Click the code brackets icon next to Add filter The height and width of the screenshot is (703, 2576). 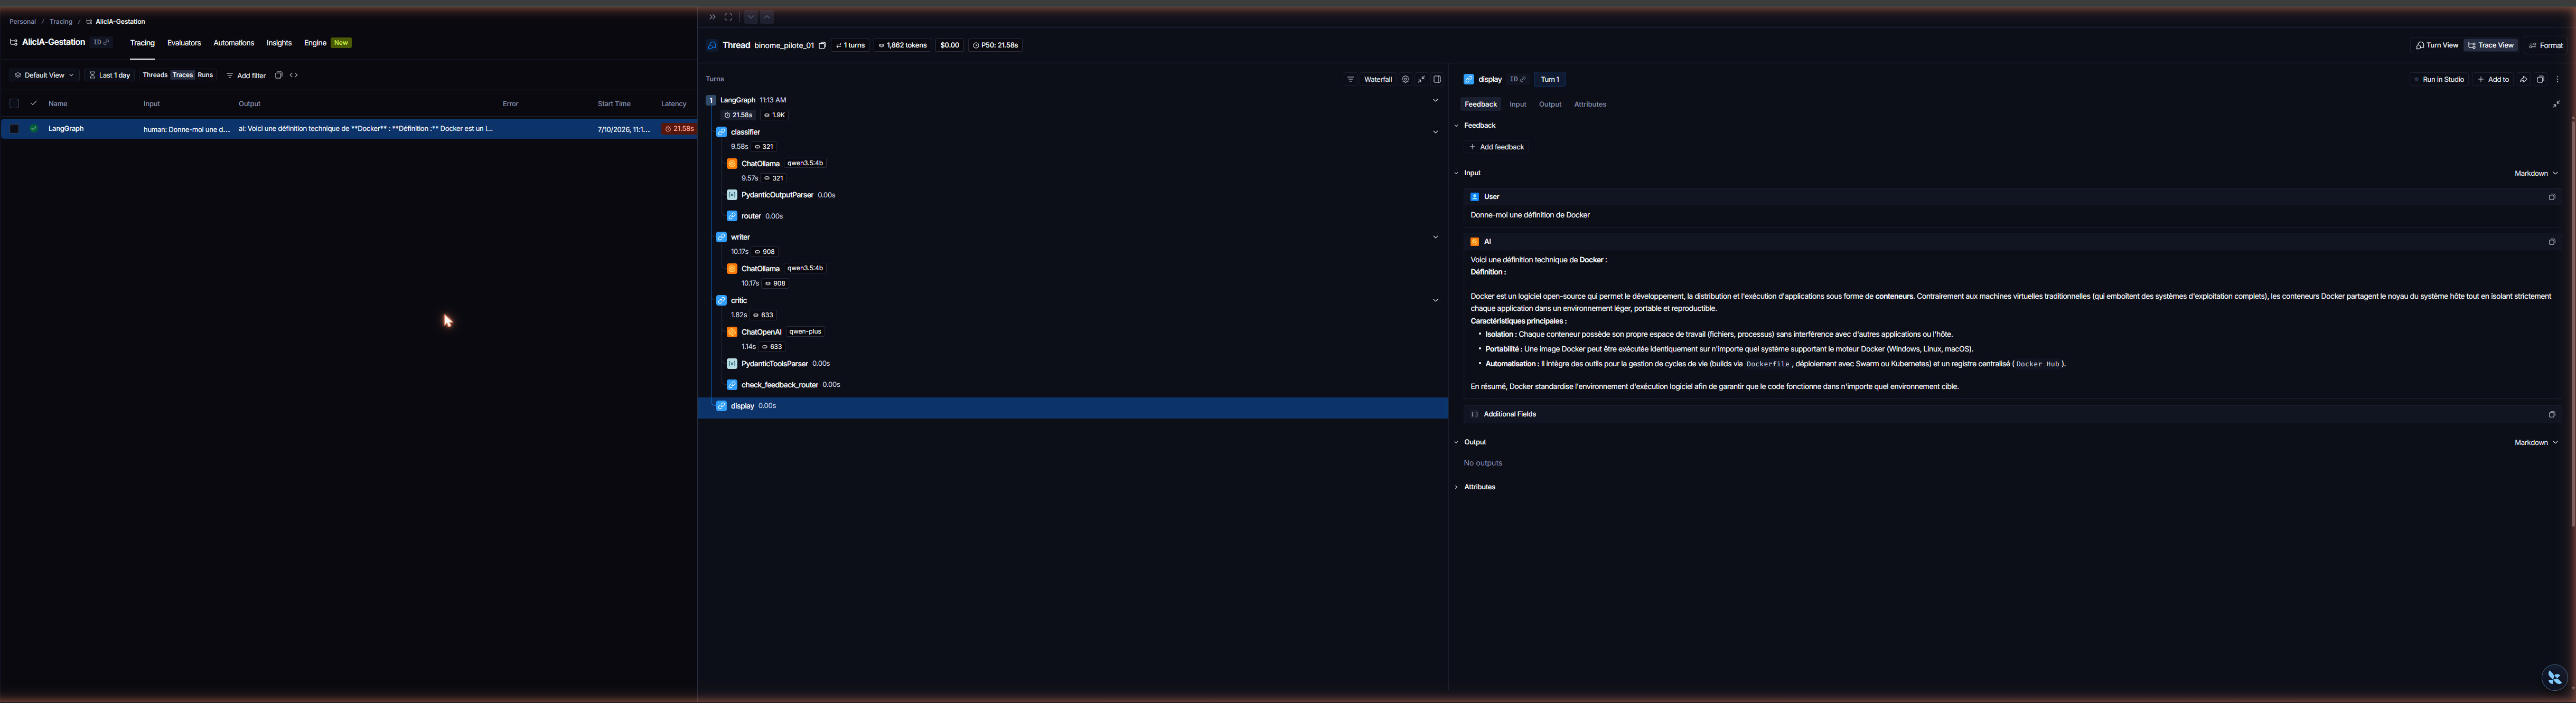pos(294,75)
